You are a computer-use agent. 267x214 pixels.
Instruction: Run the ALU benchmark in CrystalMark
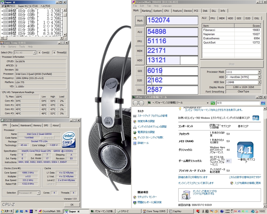140,32
